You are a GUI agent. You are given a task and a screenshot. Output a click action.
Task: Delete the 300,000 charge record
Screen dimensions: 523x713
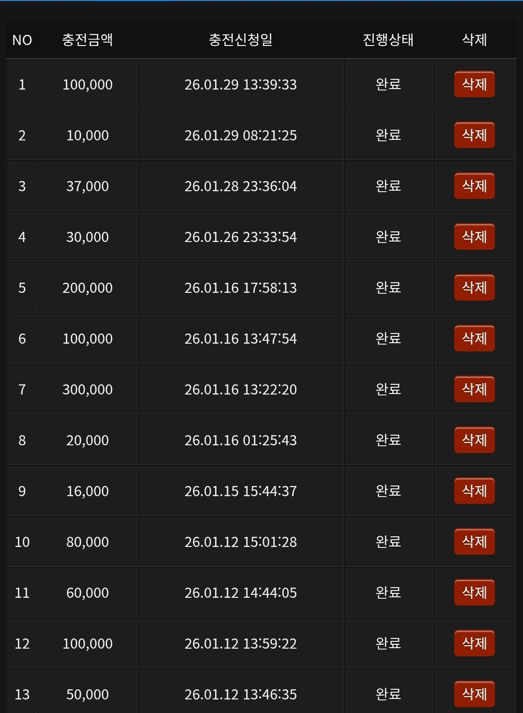(474, 389)
